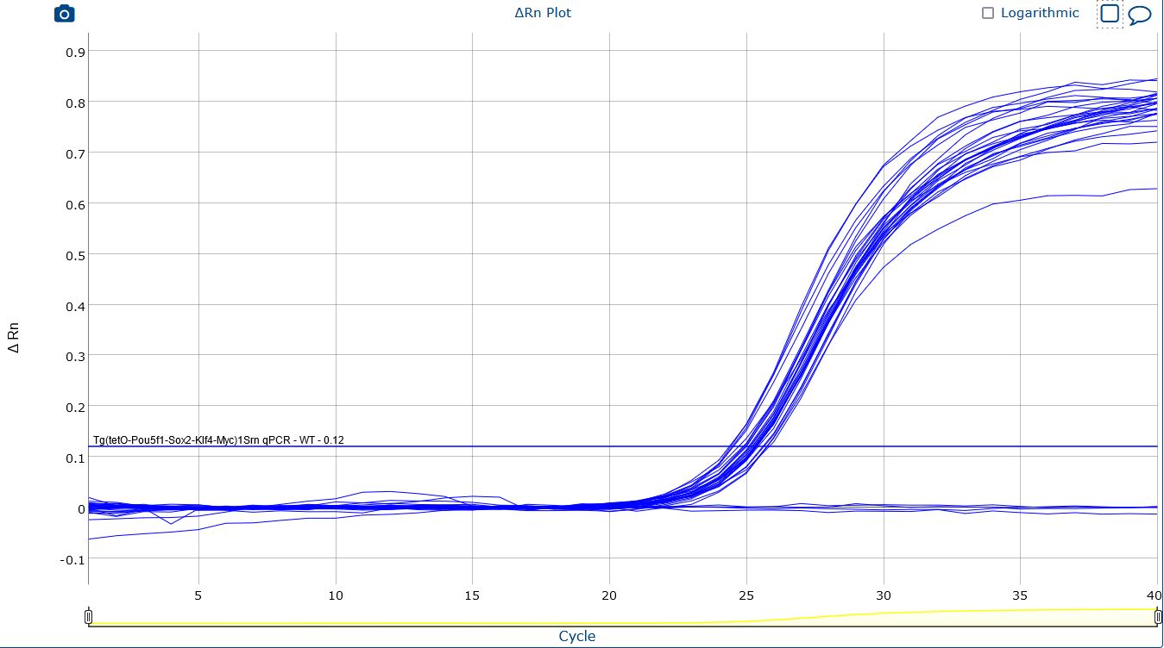Select the threshold label reading WT - 0.12
Screen dimensions: 1164x648
point(218,440)
